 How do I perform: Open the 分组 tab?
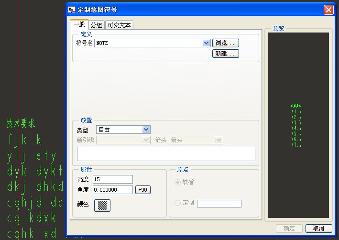point(96,25)
